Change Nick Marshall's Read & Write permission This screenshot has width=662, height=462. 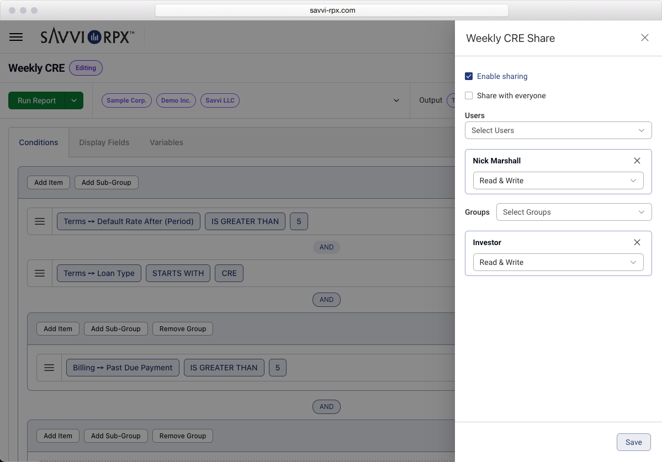558,180
